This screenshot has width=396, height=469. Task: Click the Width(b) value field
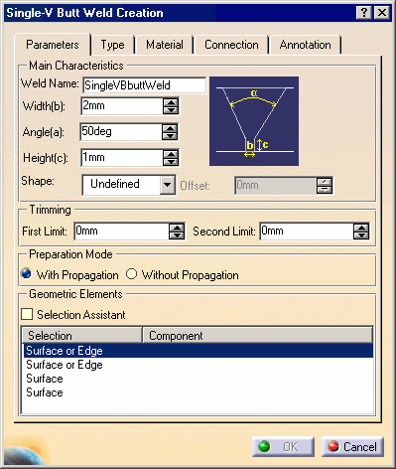click(x=122, y=106)
